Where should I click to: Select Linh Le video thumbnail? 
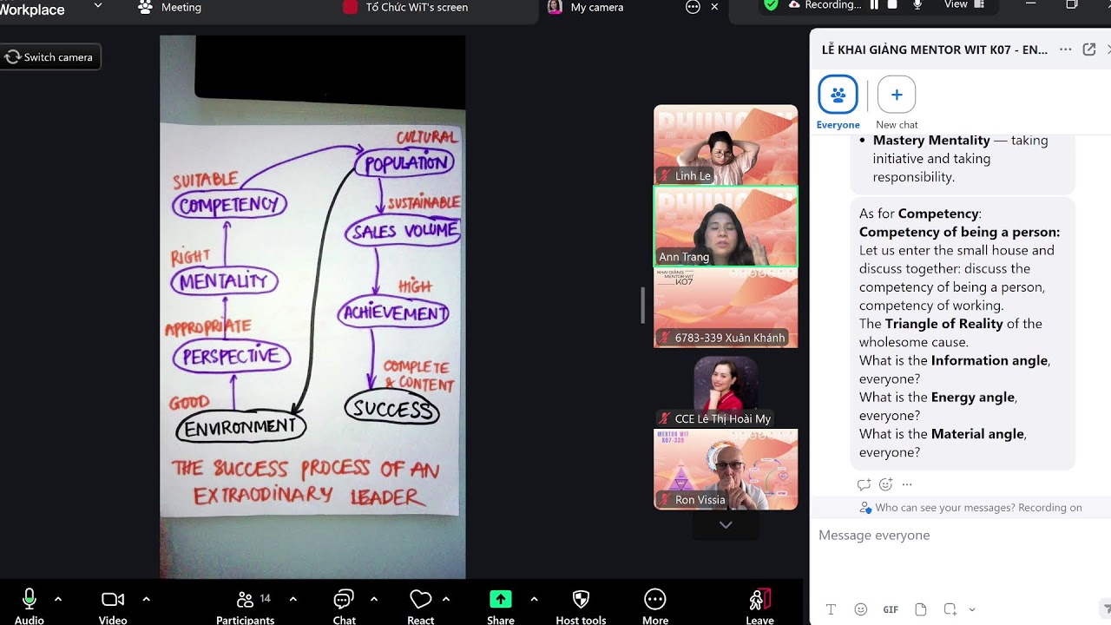coord(726,145)
